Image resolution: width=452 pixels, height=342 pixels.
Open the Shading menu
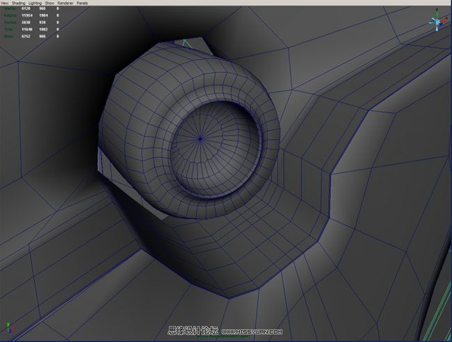point(19,3)
